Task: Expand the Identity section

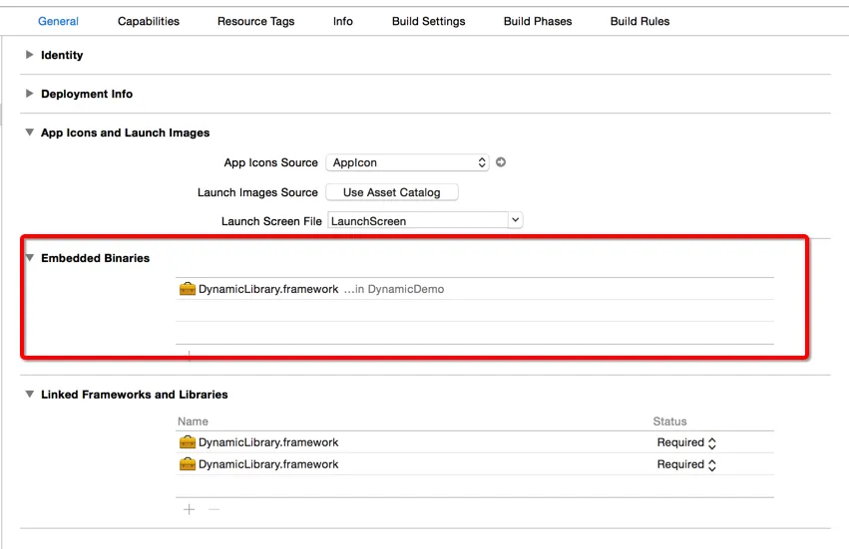Action: coord(29,55)
